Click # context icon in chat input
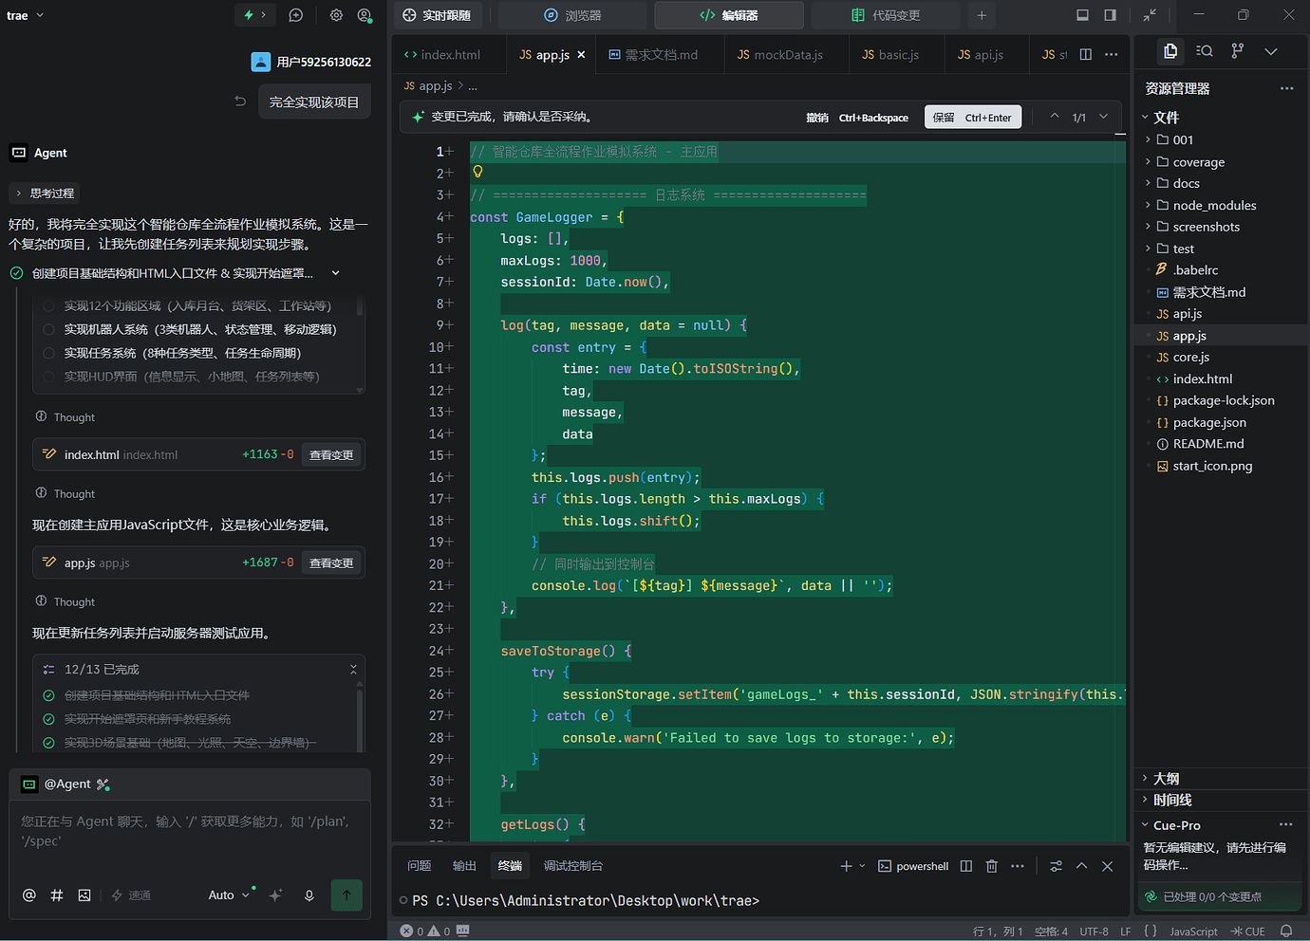Viewport: 1310px width, 941px height. click(x=57, y=895)
